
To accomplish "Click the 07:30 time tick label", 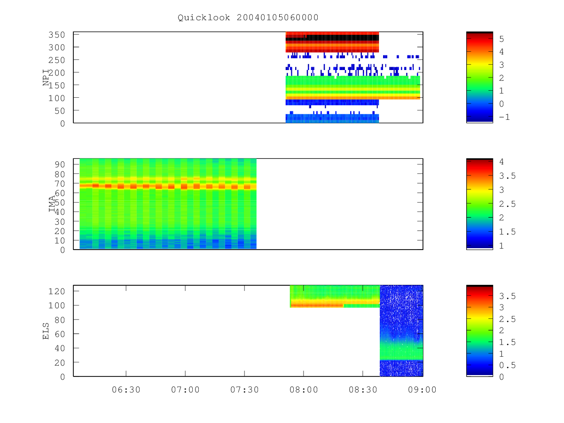I will click(244, 389).
